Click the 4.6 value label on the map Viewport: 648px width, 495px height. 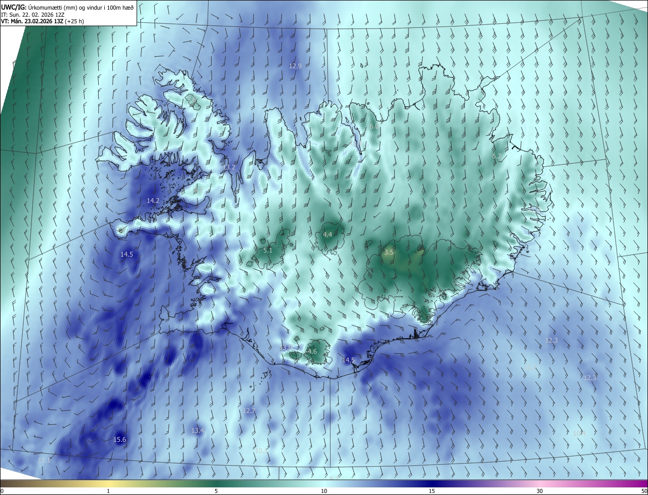pyautogui.click(x=312, y=352)
